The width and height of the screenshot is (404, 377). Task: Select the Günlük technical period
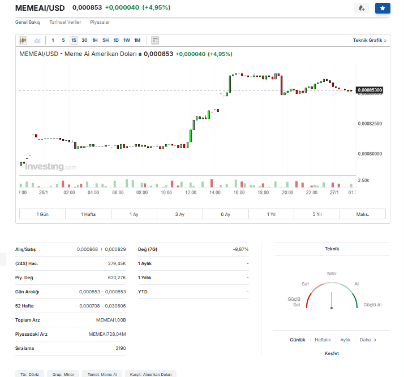coord(298,340)
